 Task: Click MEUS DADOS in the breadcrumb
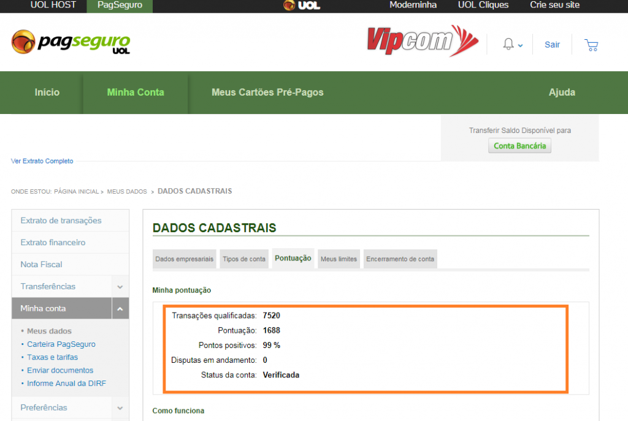coord(127,192)
